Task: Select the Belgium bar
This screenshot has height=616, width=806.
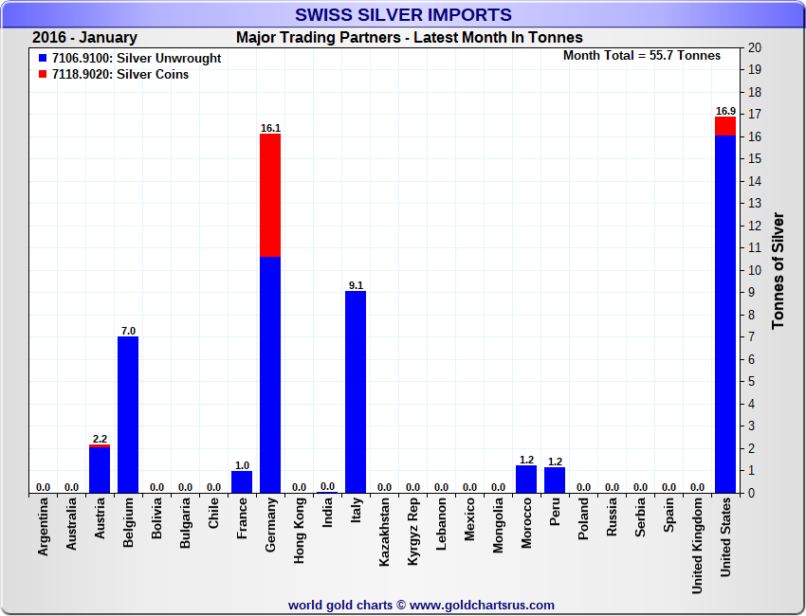Action: click(128, 414)
